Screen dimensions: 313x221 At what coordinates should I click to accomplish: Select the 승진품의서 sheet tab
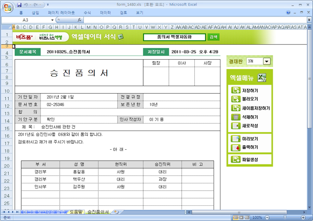pyautogui.click(x=98, y=212)
